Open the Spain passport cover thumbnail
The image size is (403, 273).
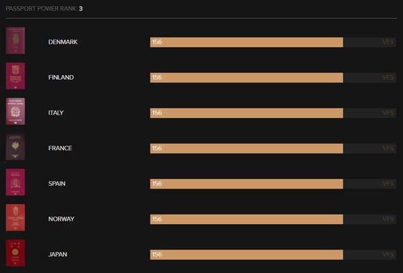click(15, 182)
